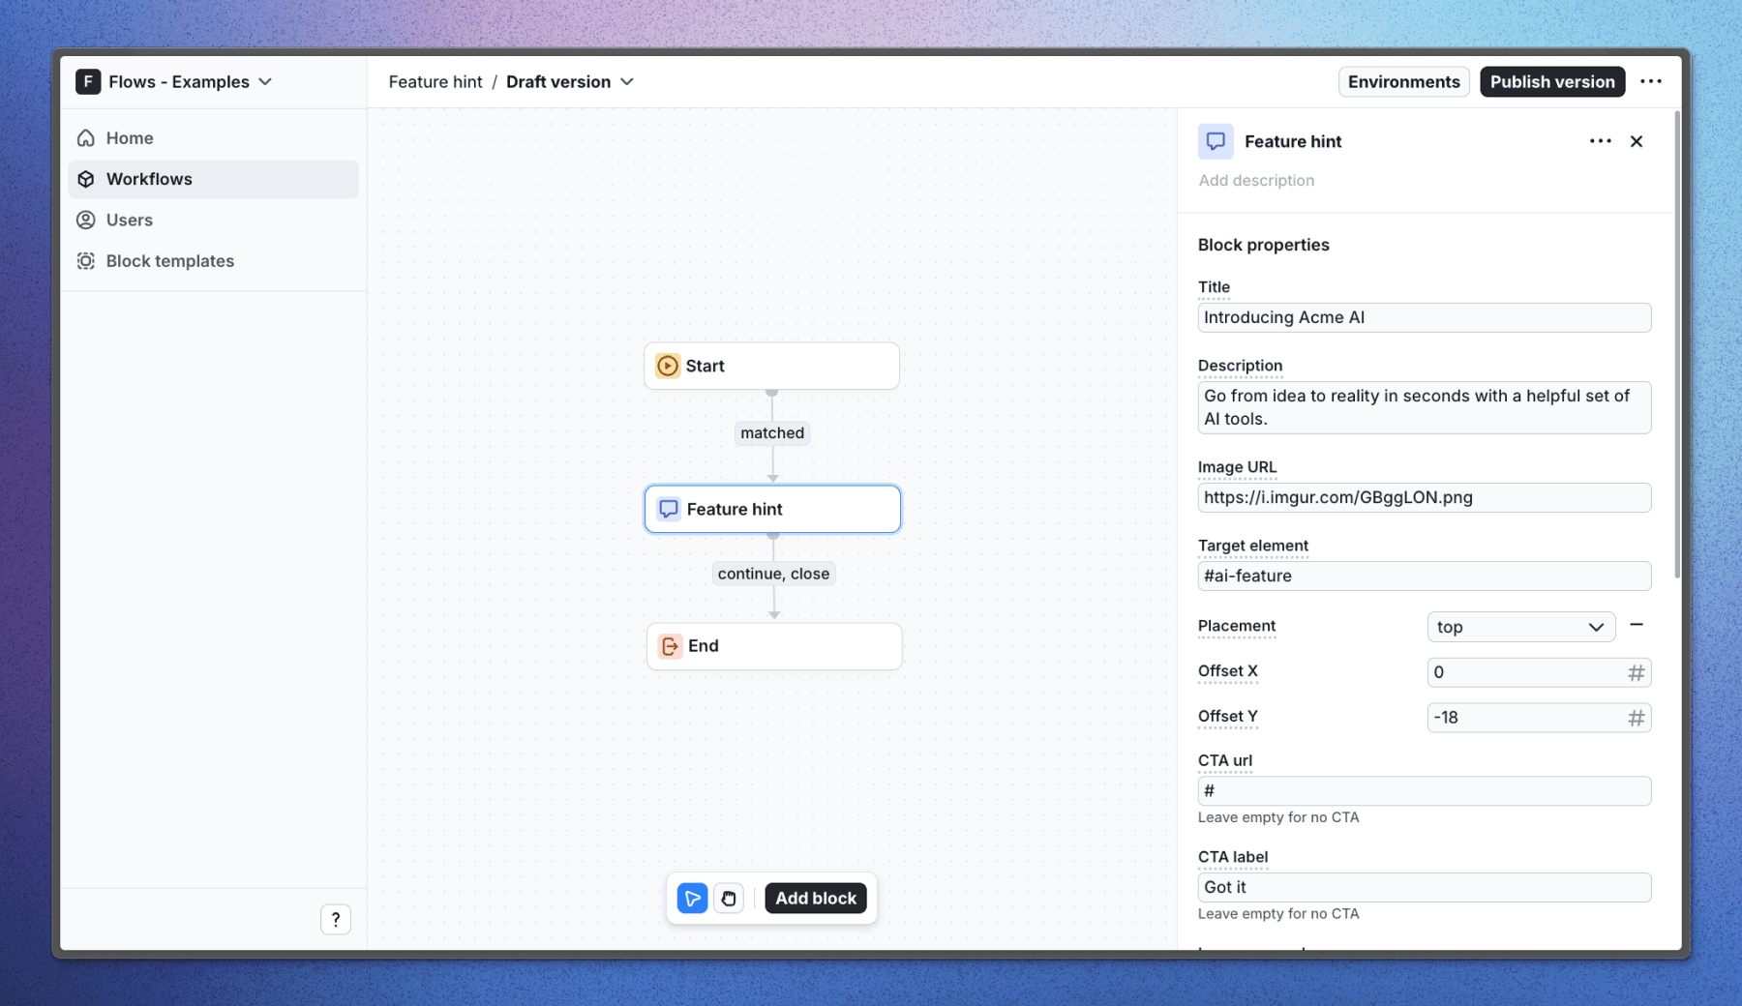Click the Publish version button
The height and width of the screenshot is (1006, 1742).
click(1551, 81)
